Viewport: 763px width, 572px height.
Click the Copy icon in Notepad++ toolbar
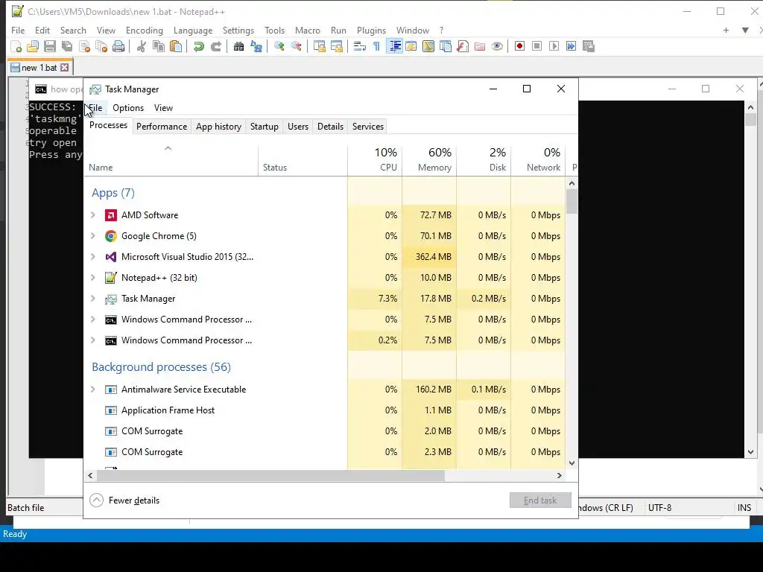point(159,46)
